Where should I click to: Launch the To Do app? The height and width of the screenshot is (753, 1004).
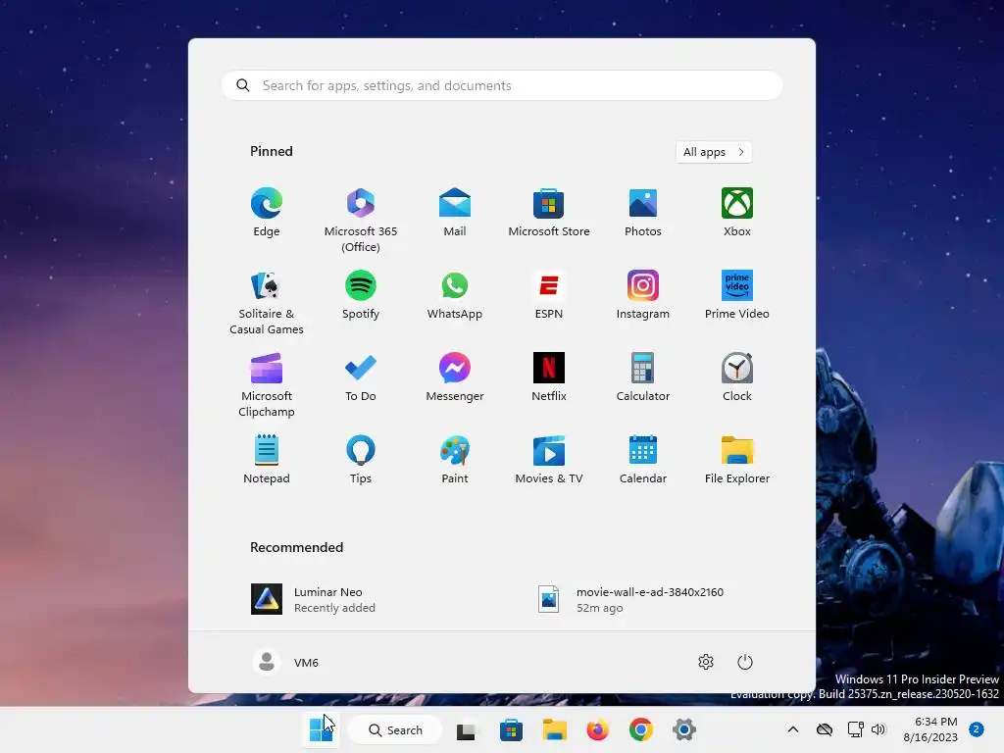tap(361, 378)
